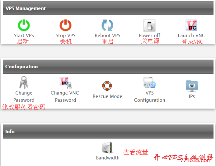The height and width of the screenshot is (166, 216).
Task: Click the Change Password keys icon
Action: coord(24,83)
